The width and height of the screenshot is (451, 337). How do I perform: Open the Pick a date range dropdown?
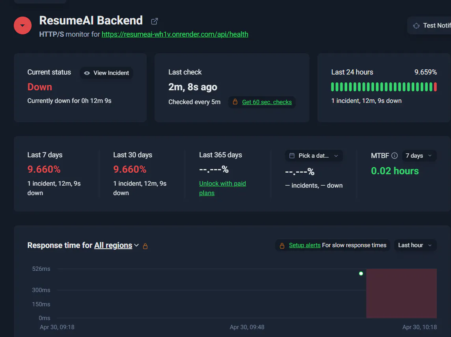[314, 156]
